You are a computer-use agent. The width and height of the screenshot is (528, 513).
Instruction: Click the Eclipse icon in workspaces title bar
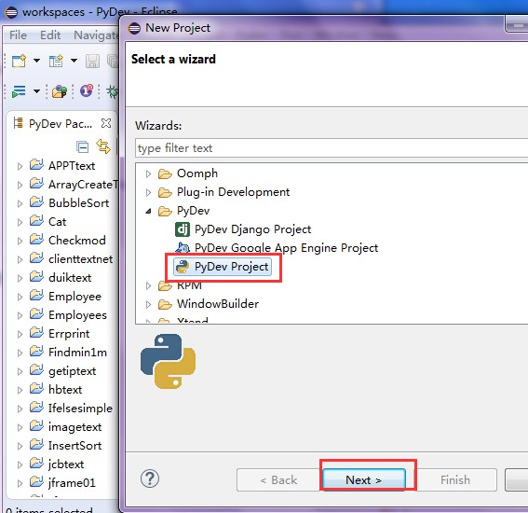11,12
